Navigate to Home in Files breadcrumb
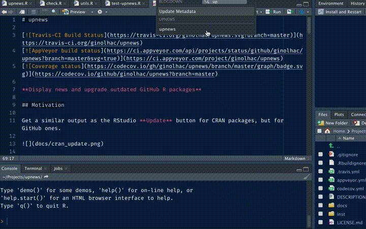The image size is (366, 229). coord(339,131)
